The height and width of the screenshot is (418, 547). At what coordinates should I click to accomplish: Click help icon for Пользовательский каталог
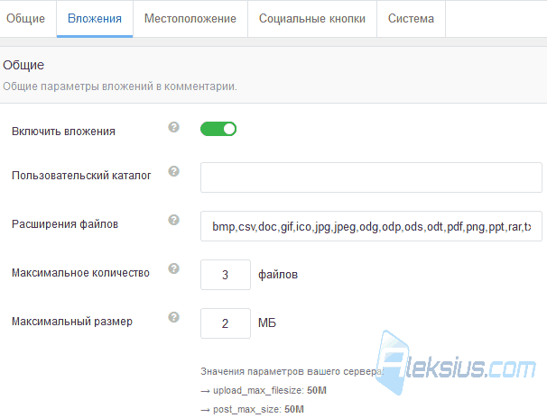pyautogui.click(x=173, y=171)
